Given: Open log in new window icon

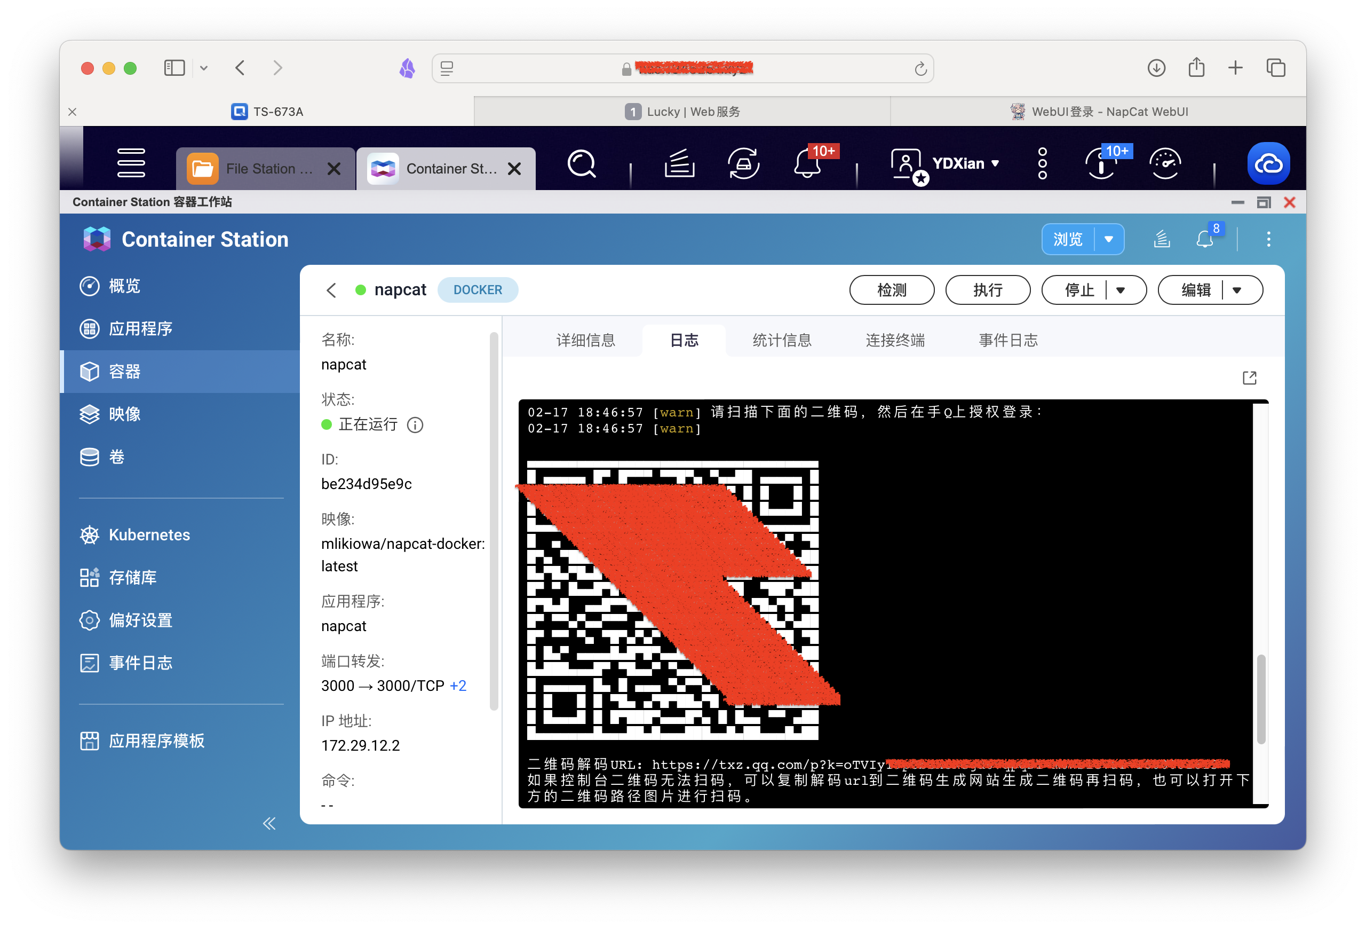Looking at the screenshot, I should pos(1250,377).
